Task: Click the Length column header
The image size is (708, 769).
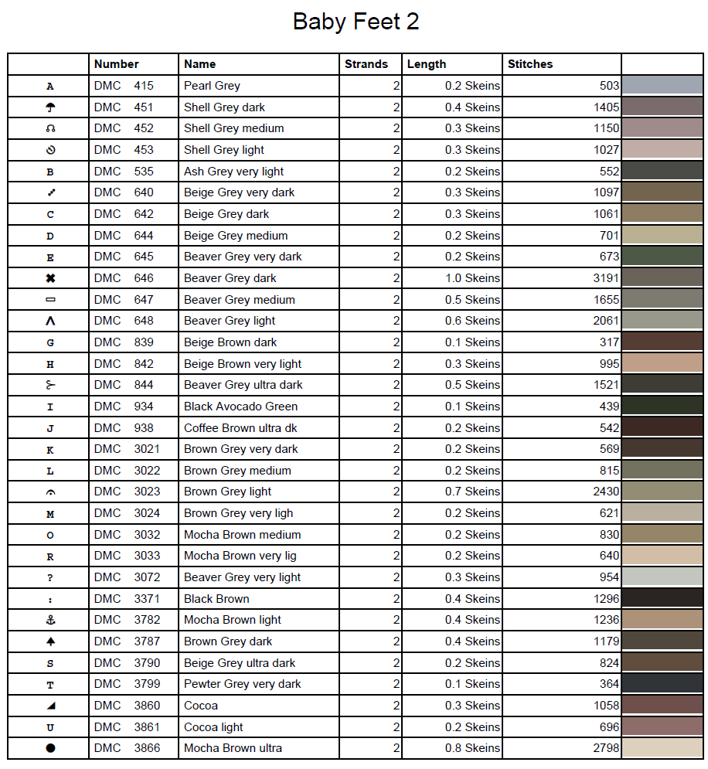Action: pyautogui.click(x=427, y=64)
